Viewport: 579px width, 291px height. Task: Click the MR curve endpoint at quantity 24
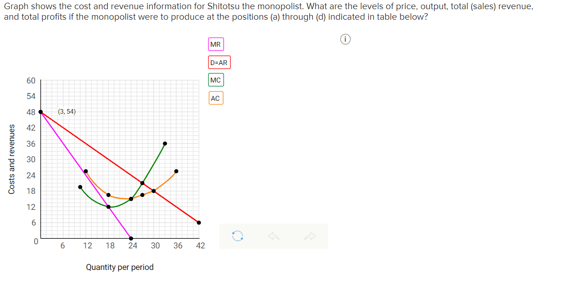[131, 238]
